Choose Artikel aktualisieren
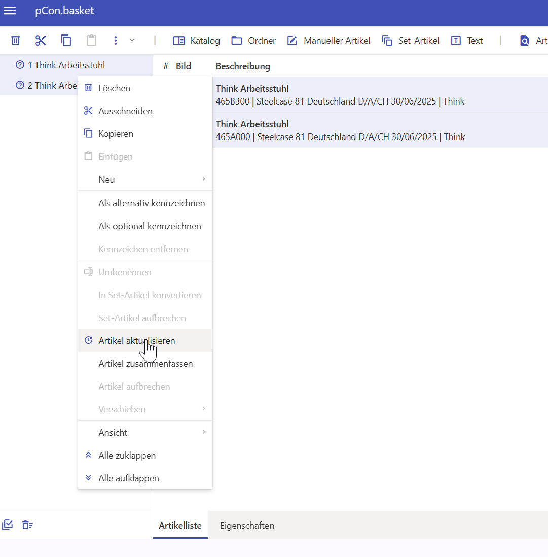The image size is (548, 557). click(145, 340)
